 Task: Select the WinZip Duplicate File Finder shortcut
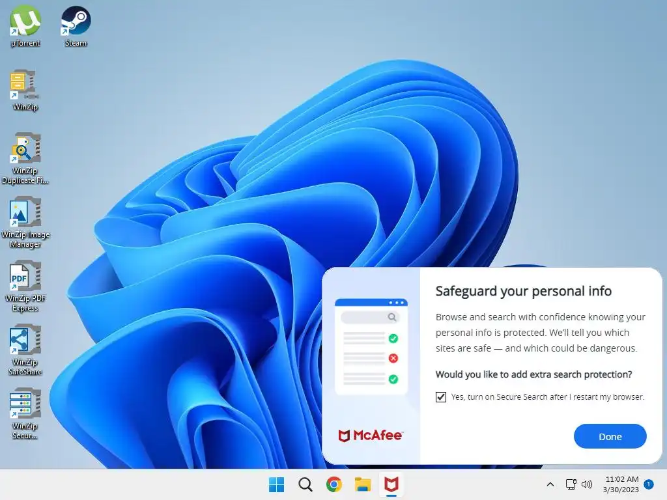[25, 158]
